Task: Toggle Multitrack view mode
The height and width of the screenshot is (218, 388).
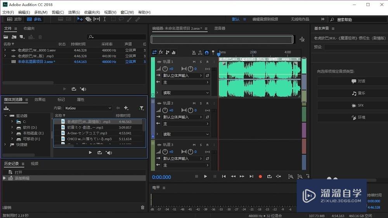Action: coord(34,19)
